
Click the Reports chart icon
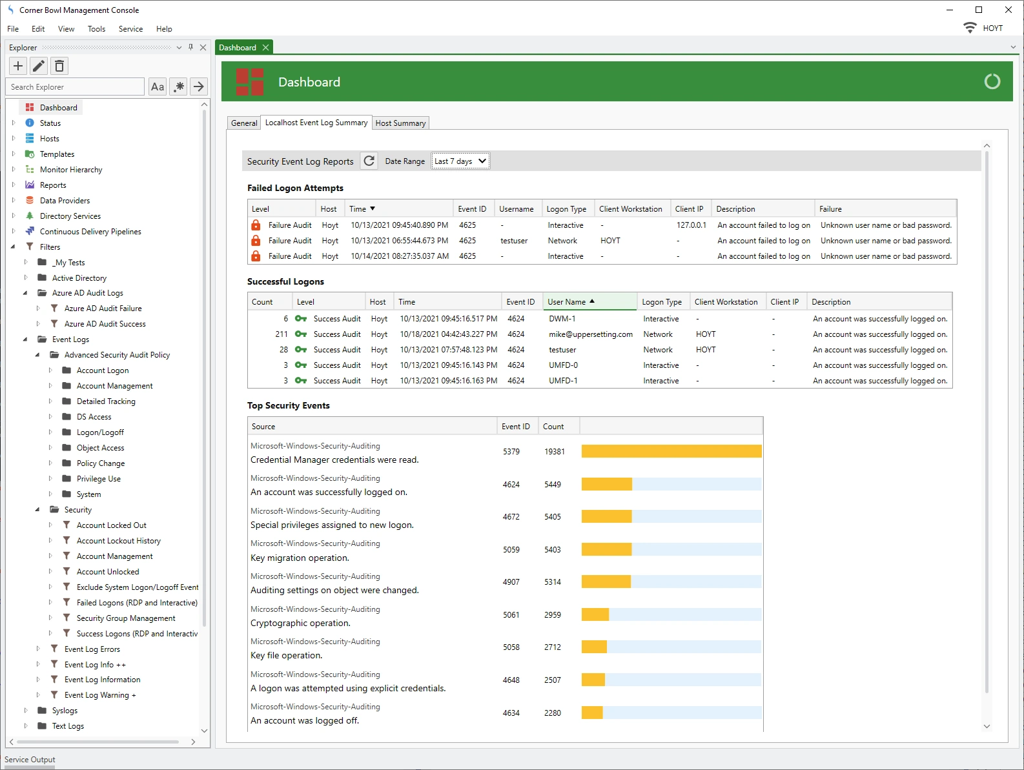30,185
